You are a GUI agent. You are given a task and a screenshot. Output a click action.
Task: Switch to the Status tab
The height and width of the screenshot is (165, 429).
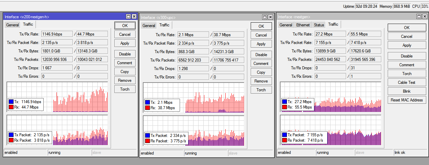coord(319,25)
